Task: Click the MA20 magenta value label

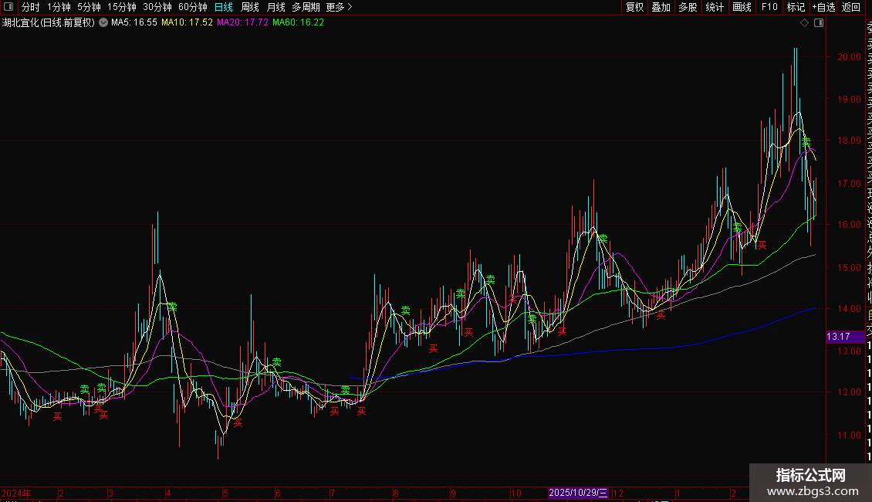Action: [242, 23]
